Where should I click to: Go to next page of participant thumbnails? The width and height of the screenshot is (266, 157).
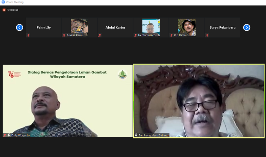click(247, 28)
